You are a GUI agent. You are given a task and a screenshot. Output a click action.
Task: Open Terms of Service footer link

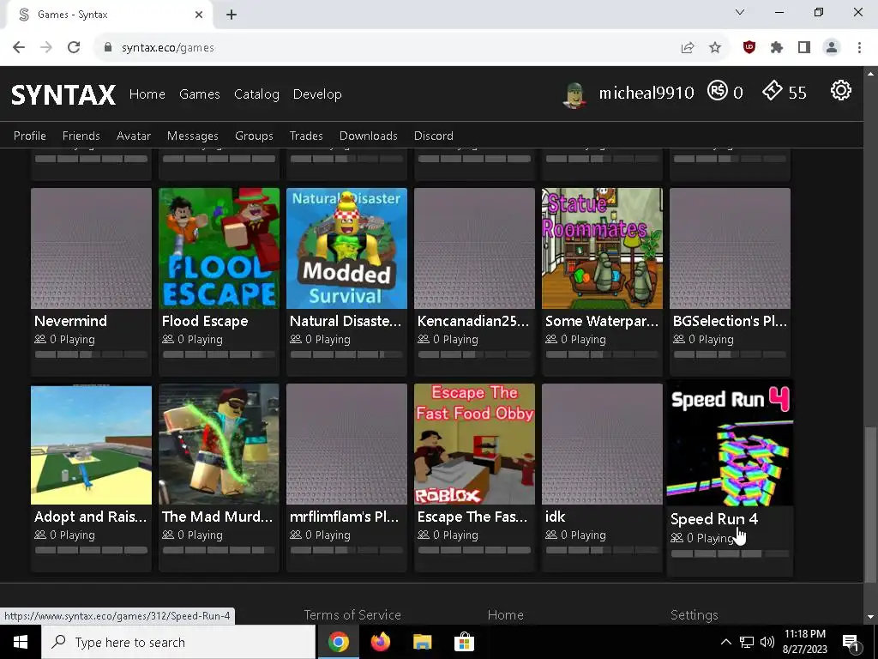352,614
